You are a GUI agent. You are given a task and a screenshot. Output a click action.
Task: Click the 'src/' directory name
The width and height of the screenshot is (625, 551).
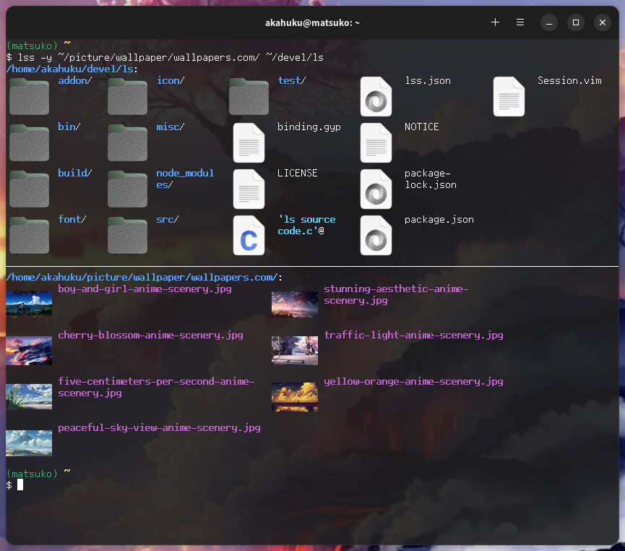[x=168, y=219]
